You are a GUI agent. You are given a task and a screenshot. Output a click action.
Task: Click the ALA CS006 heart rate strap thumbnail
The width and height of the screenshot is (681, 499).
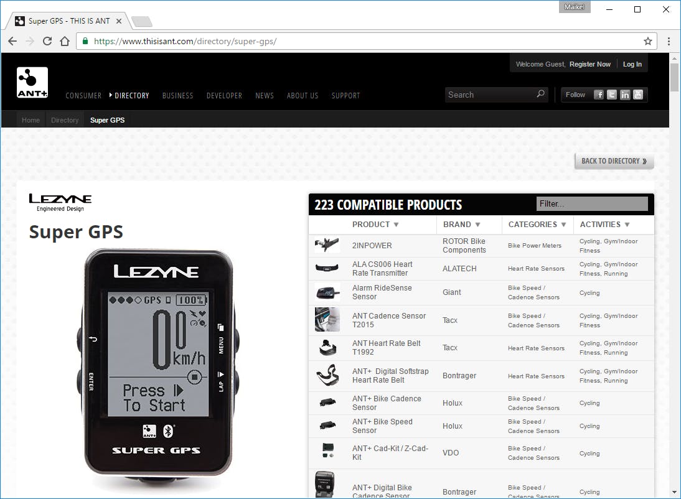point(327,268)
